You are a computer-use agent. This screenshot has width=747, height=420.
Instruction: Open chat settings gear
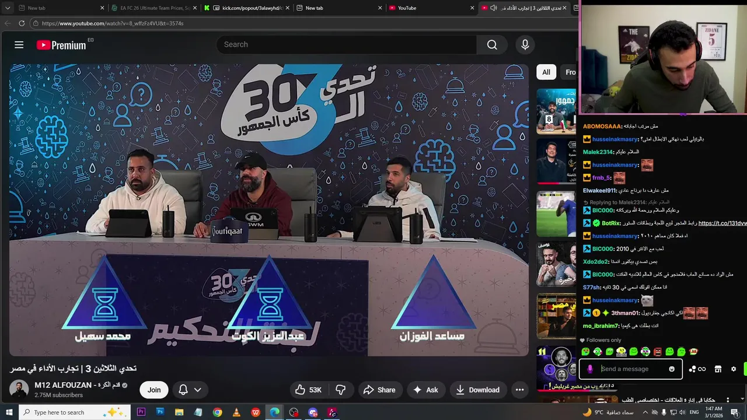click(734, 369)
